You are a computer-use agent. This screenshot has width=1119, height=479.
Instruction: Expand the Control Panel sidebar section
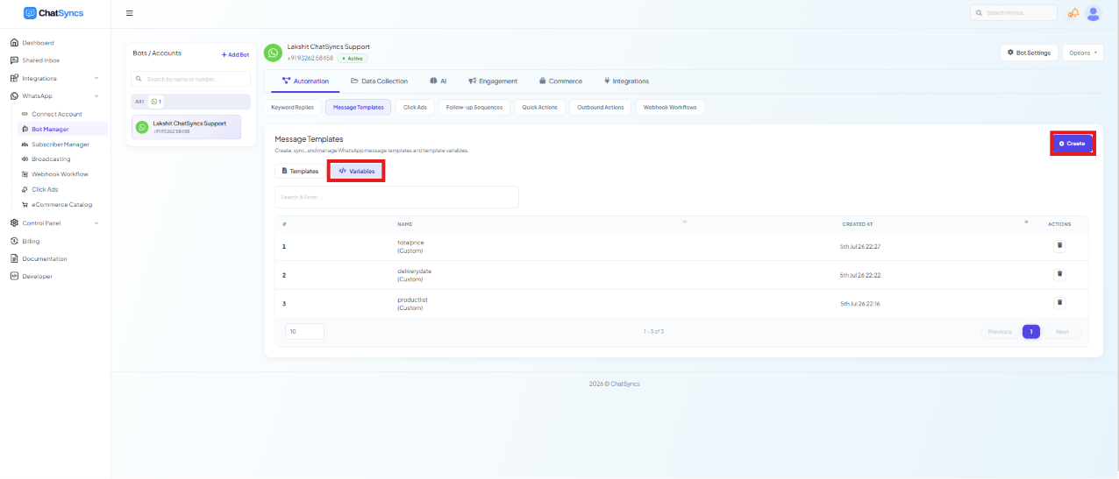click(54, 223)
